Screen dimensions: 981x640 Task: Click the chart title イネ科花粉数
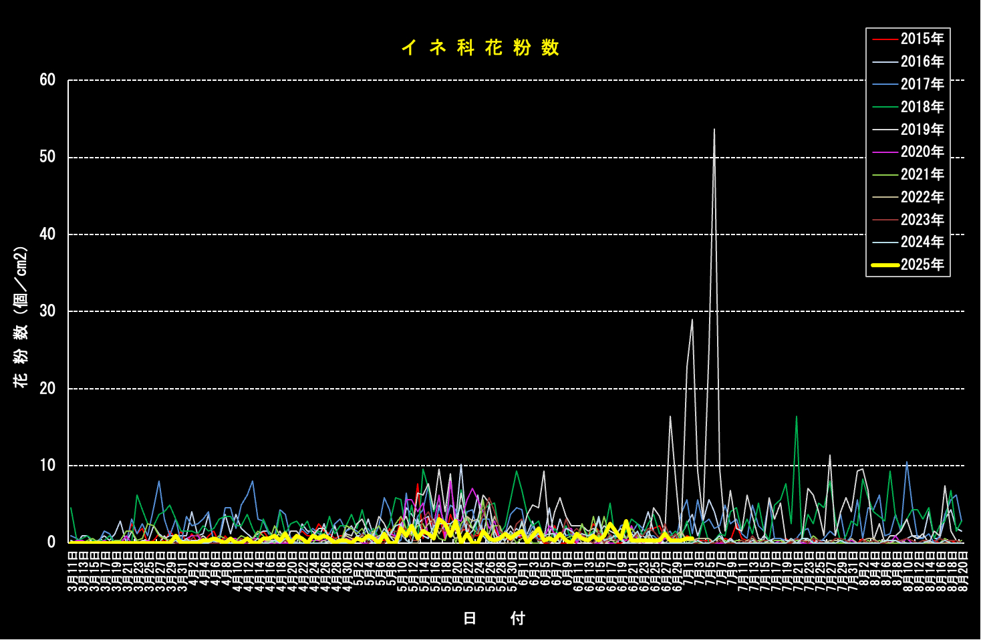[480, 47]
